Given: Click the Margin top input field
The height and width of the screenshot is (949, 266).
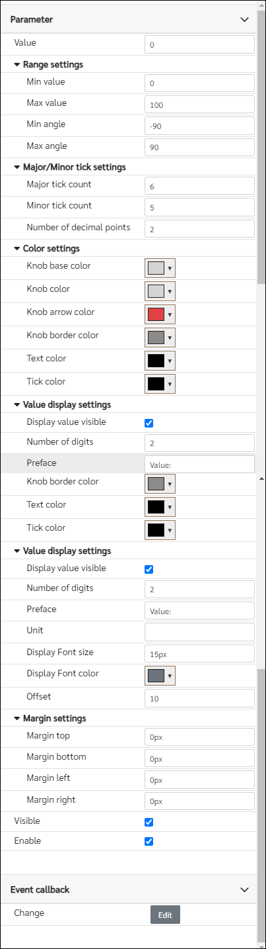Looking at the screenshot, I should [199, 737].
